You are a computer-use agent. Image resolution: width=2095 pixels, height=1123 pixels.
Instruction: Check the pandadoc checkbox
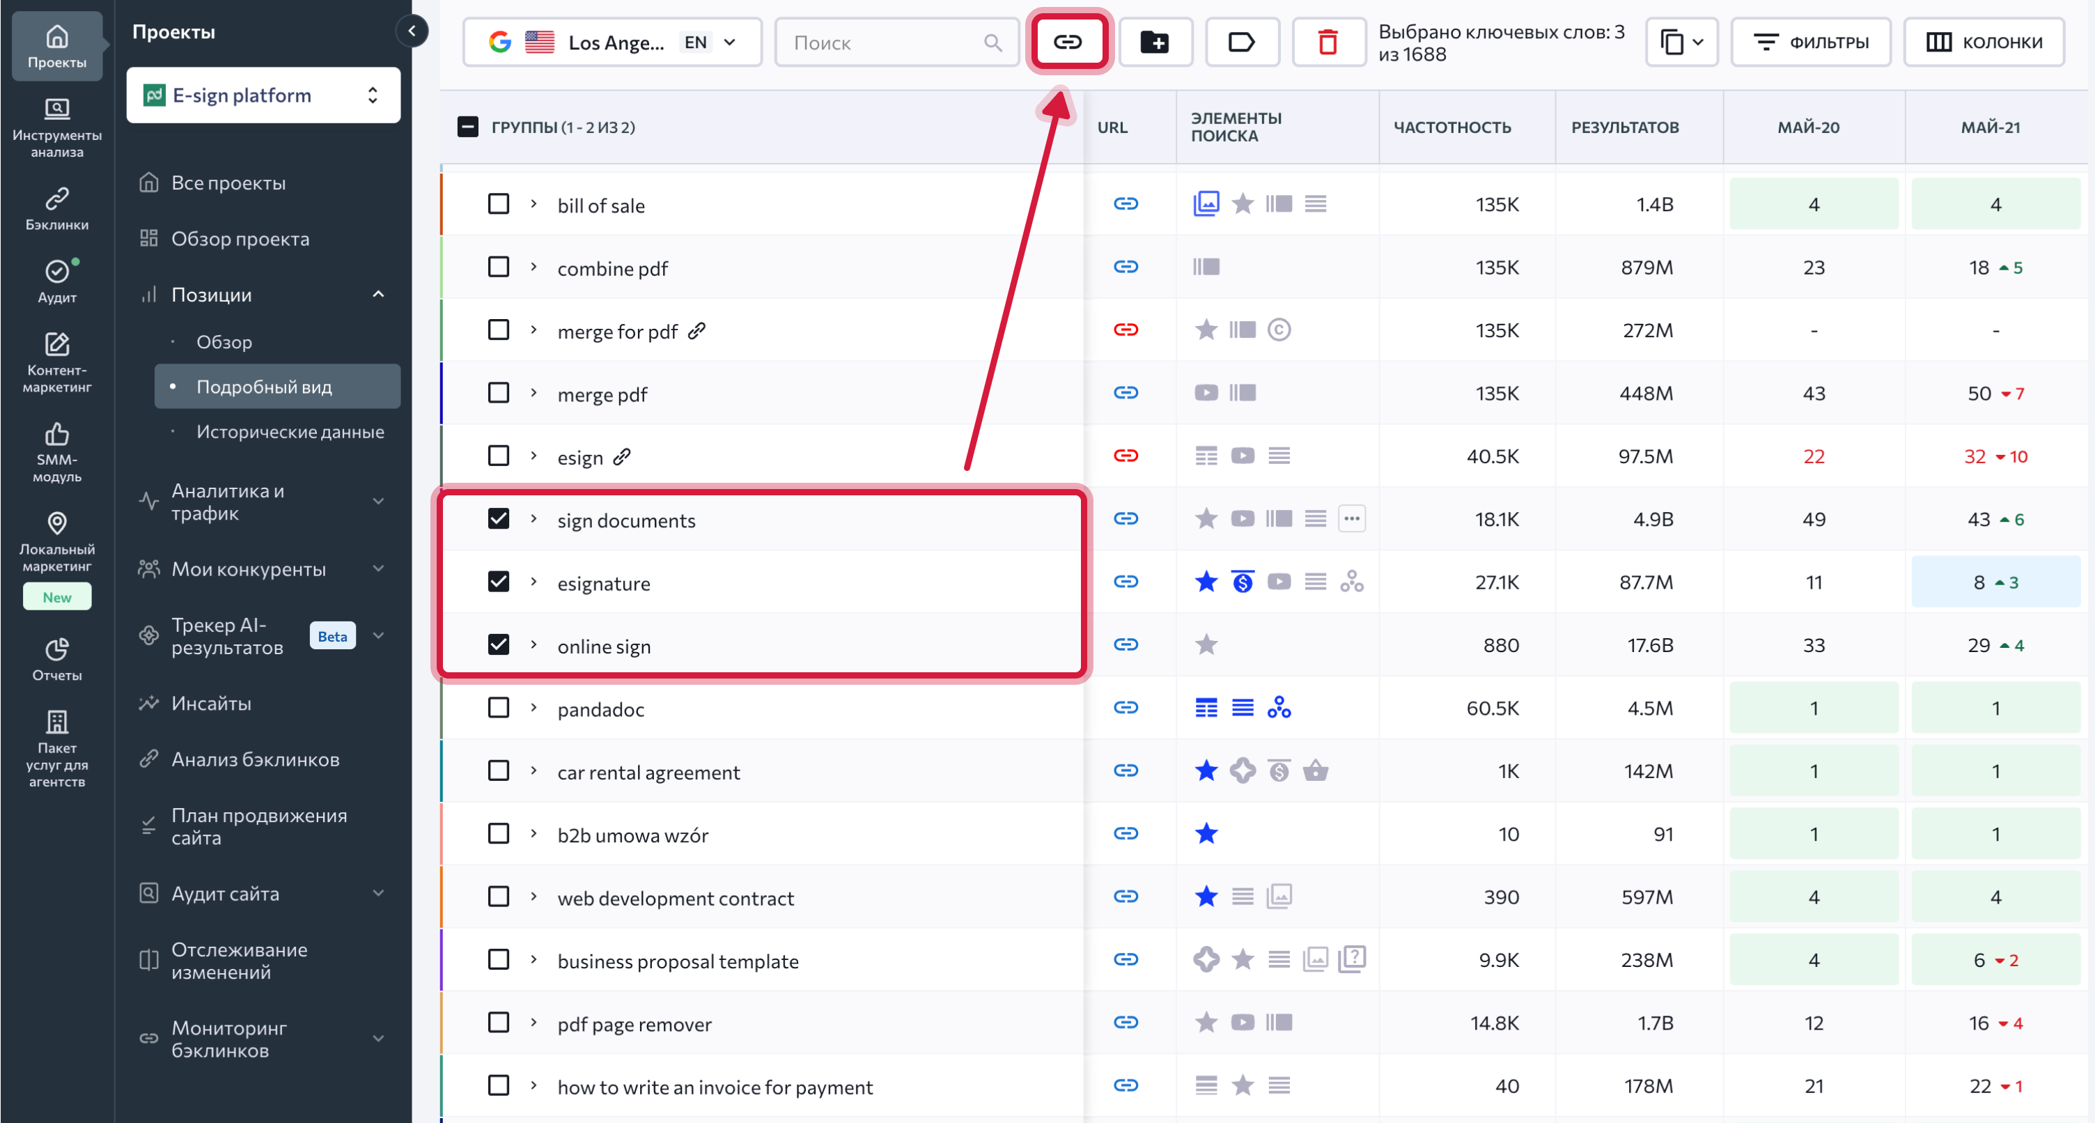click(x=499, y=708)
